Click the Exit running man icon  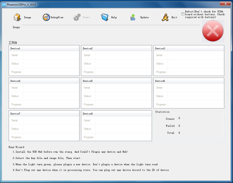[x=165, y=17]
